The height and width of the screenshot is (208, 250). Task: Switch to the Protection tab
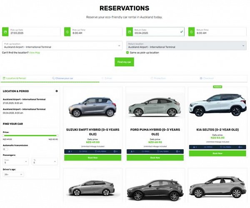(158, 78)
